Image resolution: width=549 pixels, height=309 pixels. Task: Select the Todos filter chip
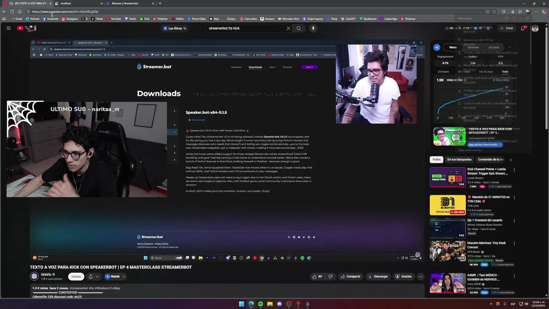click(x=436, y=160)
